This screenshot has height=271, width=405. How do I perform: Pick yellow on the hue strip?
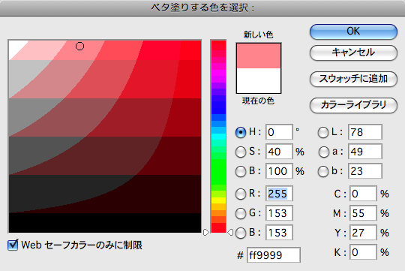pos(219,200)
